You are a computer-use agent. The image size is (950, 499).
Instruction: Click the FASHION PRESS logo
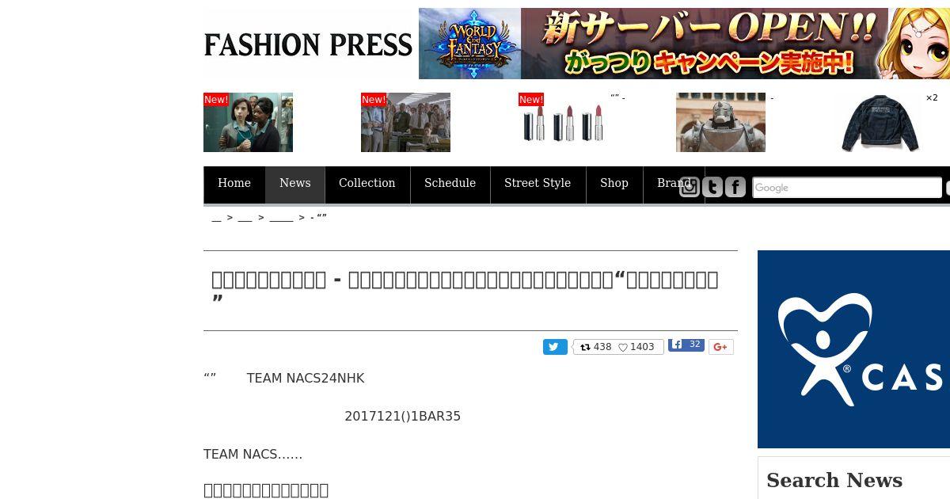(x=308, y=45)
